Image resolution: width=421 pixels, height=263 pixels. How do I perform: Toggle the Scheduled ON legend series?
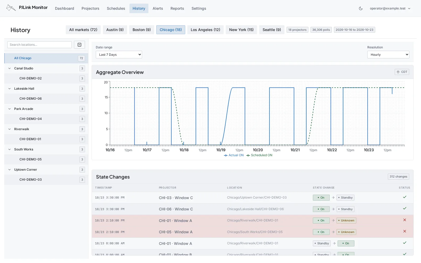point(259,155)
